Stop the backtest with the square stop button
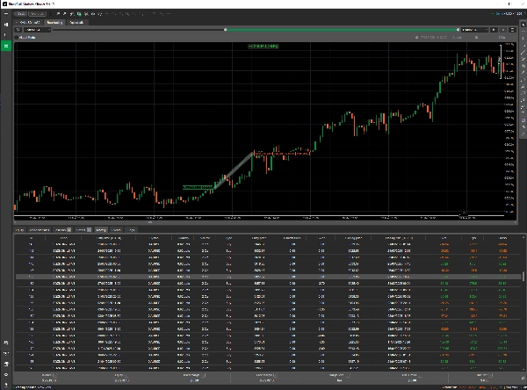527x390 pixels. pos(503,30)
